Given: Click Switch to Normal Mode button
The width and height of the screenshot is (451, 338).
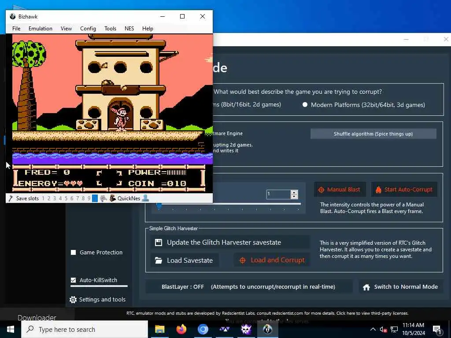Looking at the screenshot, I should tap(401, 287).
